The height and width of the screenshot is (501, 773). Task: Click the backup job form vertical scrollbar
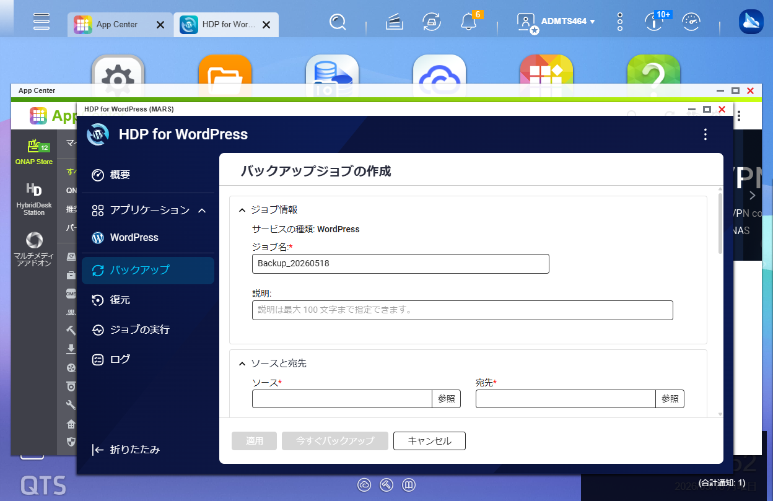coord(720,223)
